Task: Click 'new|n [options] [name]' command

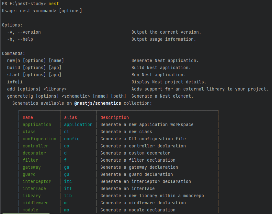Action: click(x=35, y=60)
